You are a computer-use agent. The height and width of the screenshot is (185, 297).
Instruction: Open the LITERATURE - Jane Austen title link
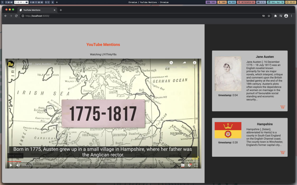33,64
